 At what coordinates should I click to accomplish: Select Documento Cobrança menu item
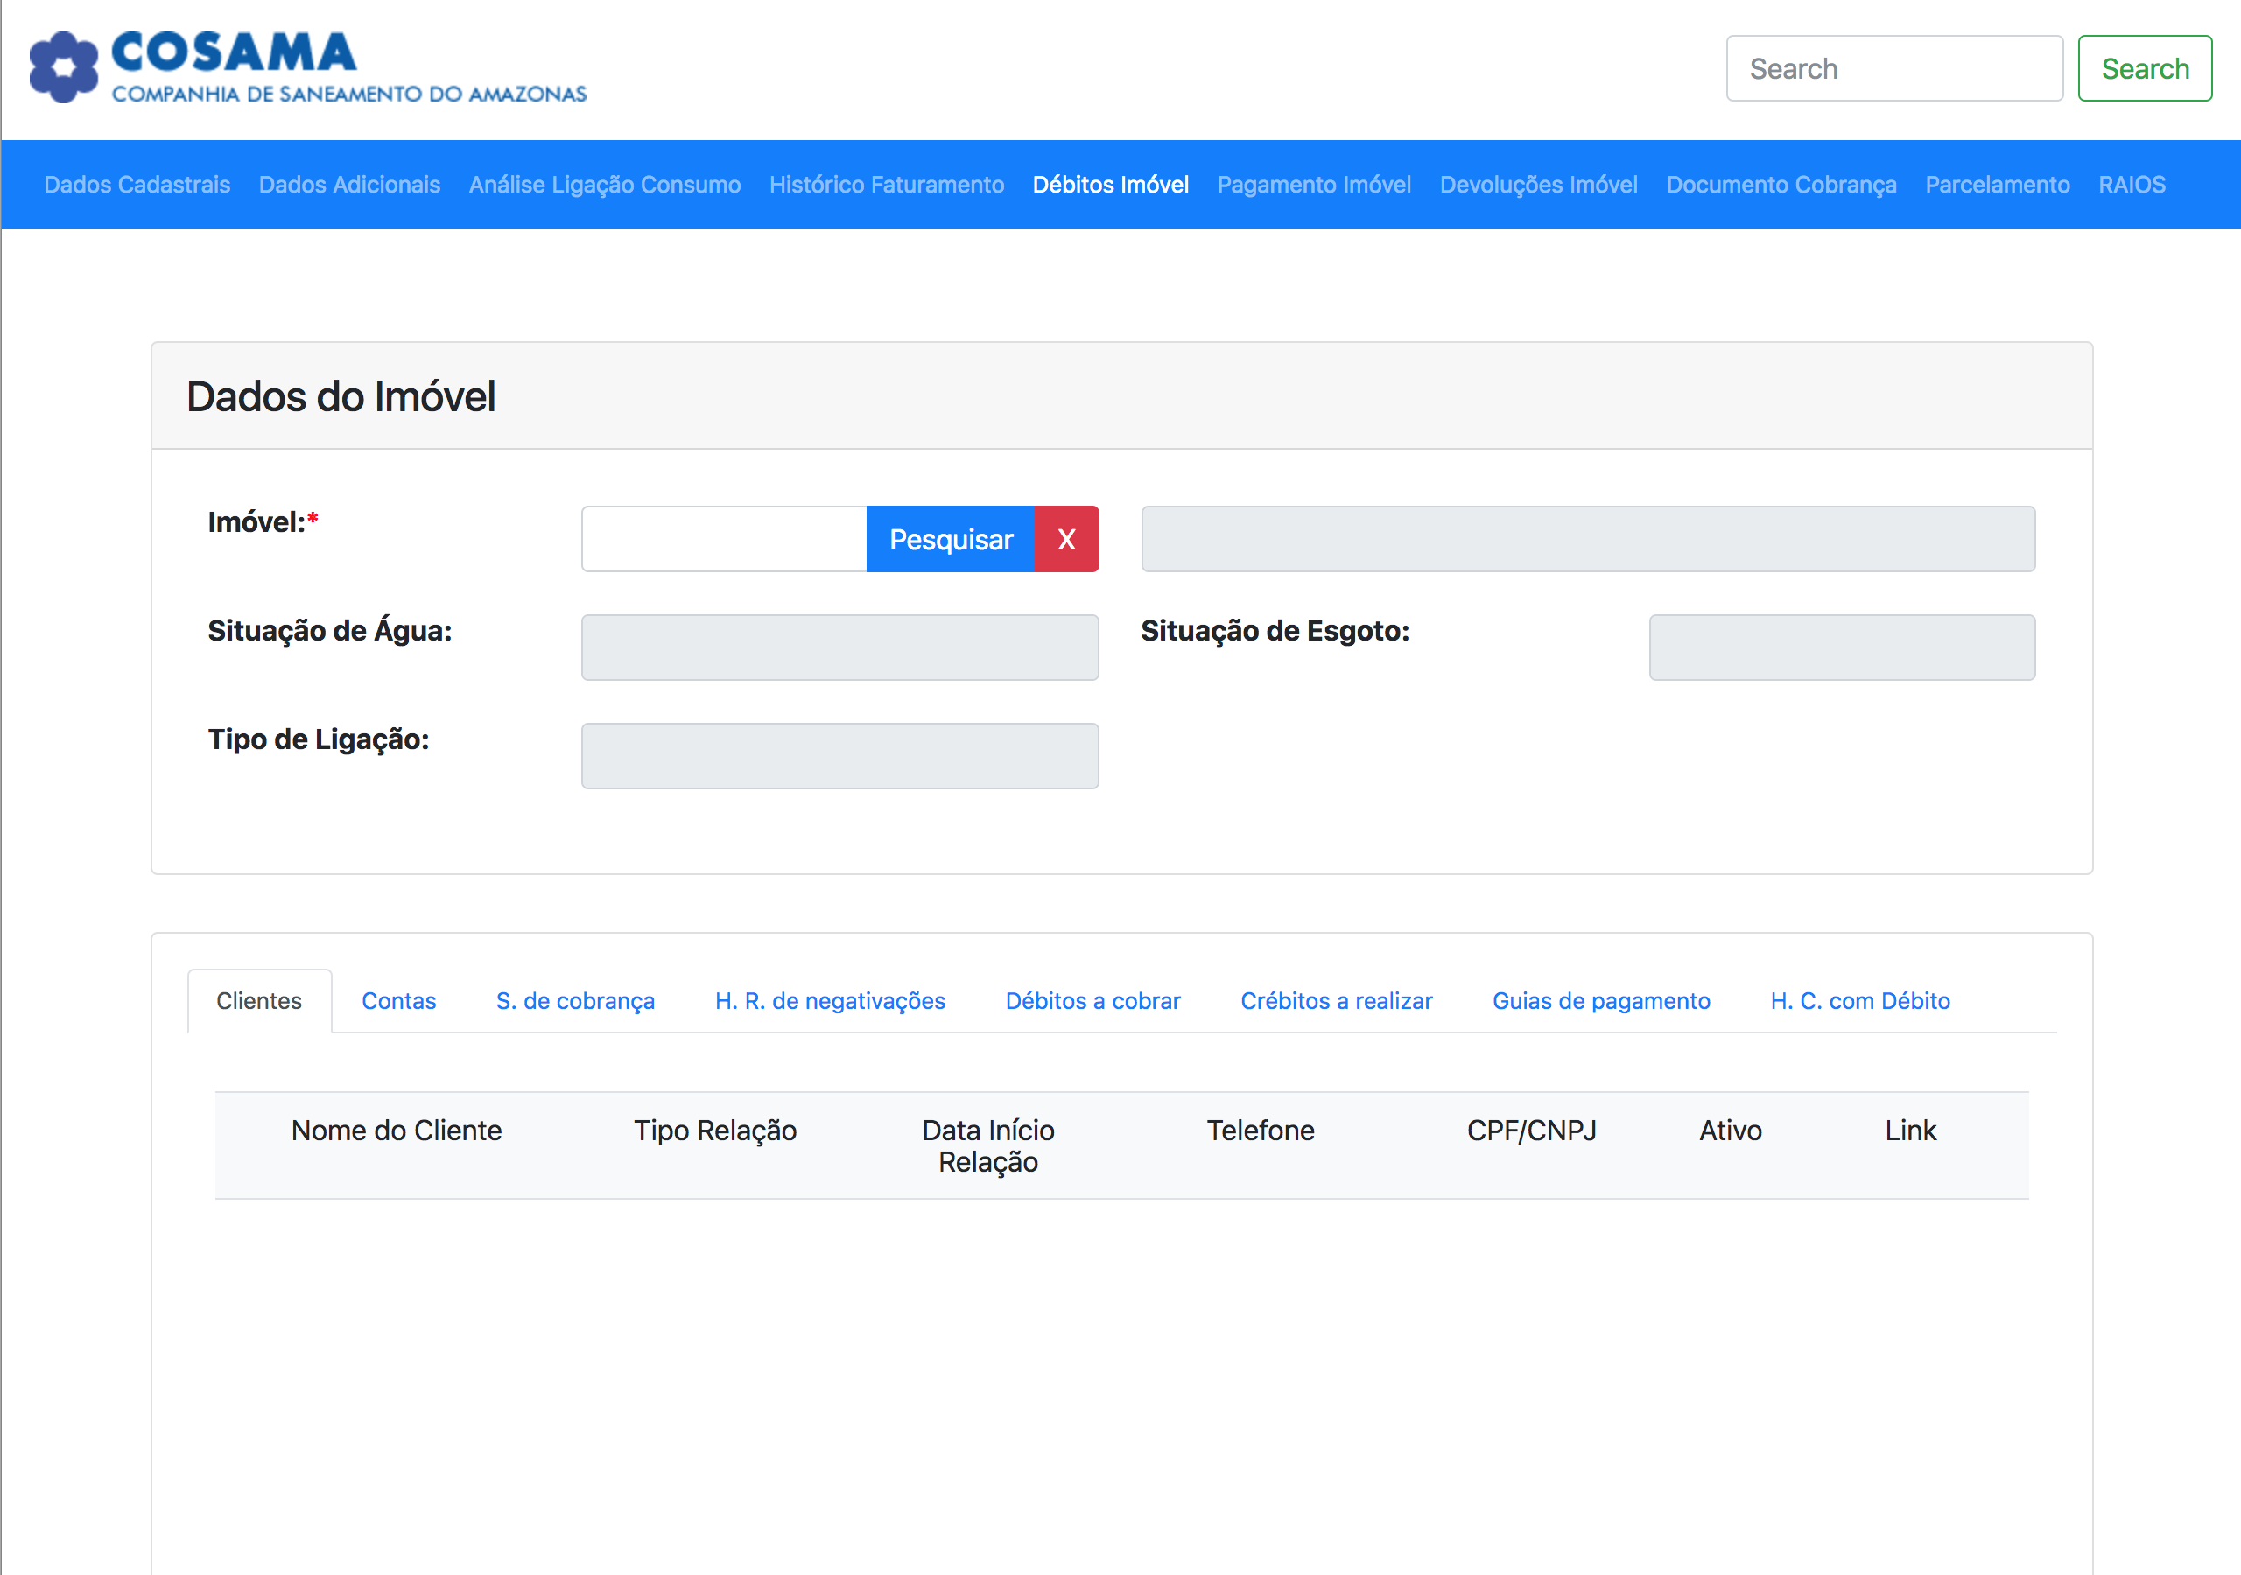point(1781,185)
